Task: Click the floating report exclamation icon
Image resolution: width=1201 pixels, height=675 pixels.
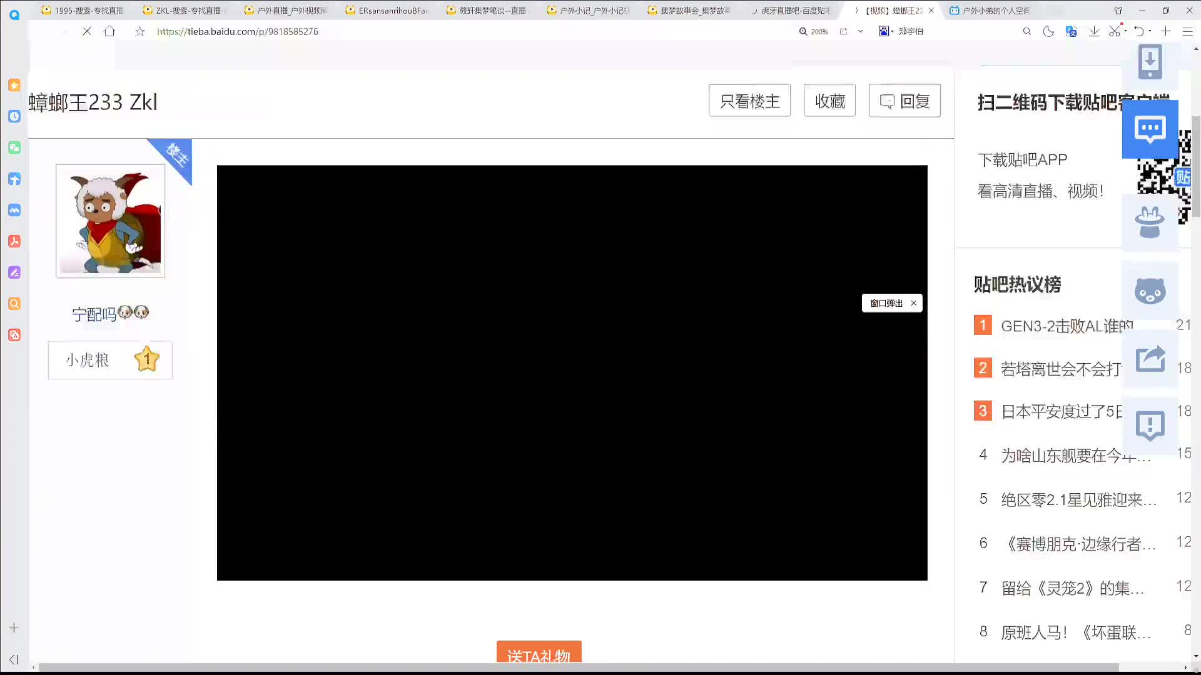Action: click(x=1150, y=426)
